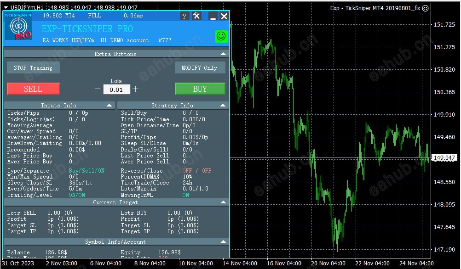Click the Balance value 126.98$
The image size is (461, 269).
coord(56,252)
